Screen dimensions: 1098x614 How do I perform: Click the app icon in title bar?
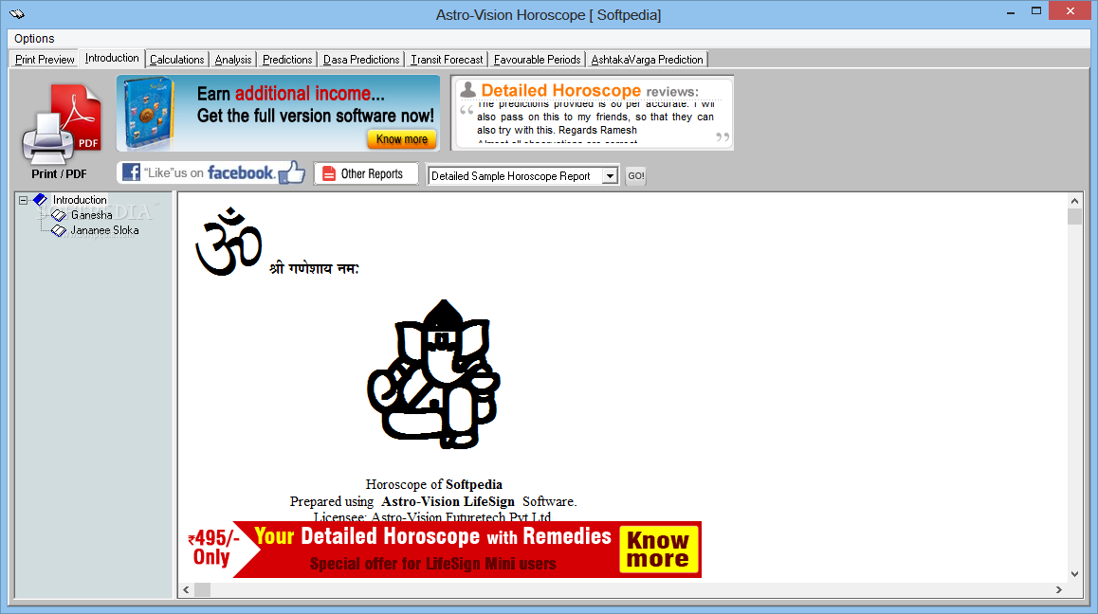pos(17,13)
